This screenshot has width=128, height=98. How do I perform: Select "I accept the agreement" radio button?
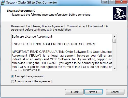pyautogui.click(x=12, y=76)
